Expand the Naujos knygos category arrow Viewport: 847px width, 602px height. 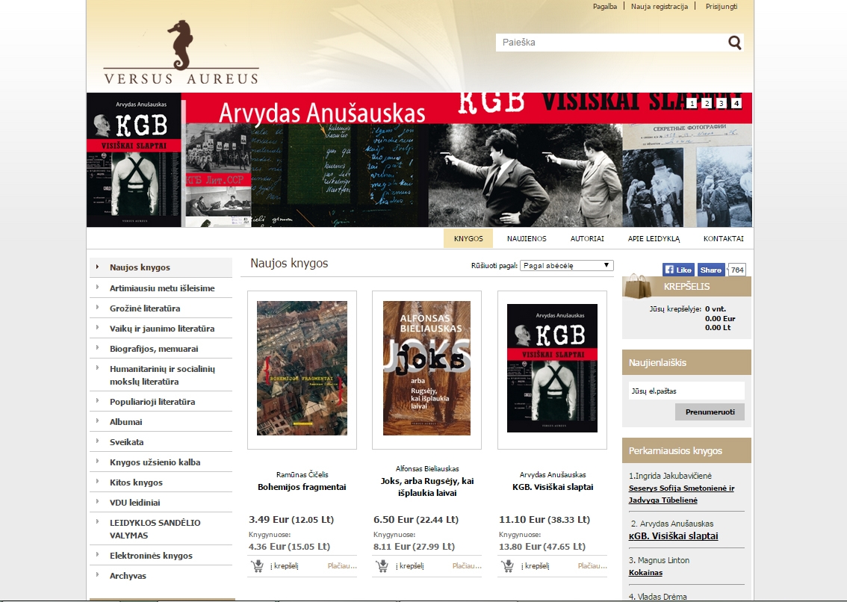pos(97,267)
